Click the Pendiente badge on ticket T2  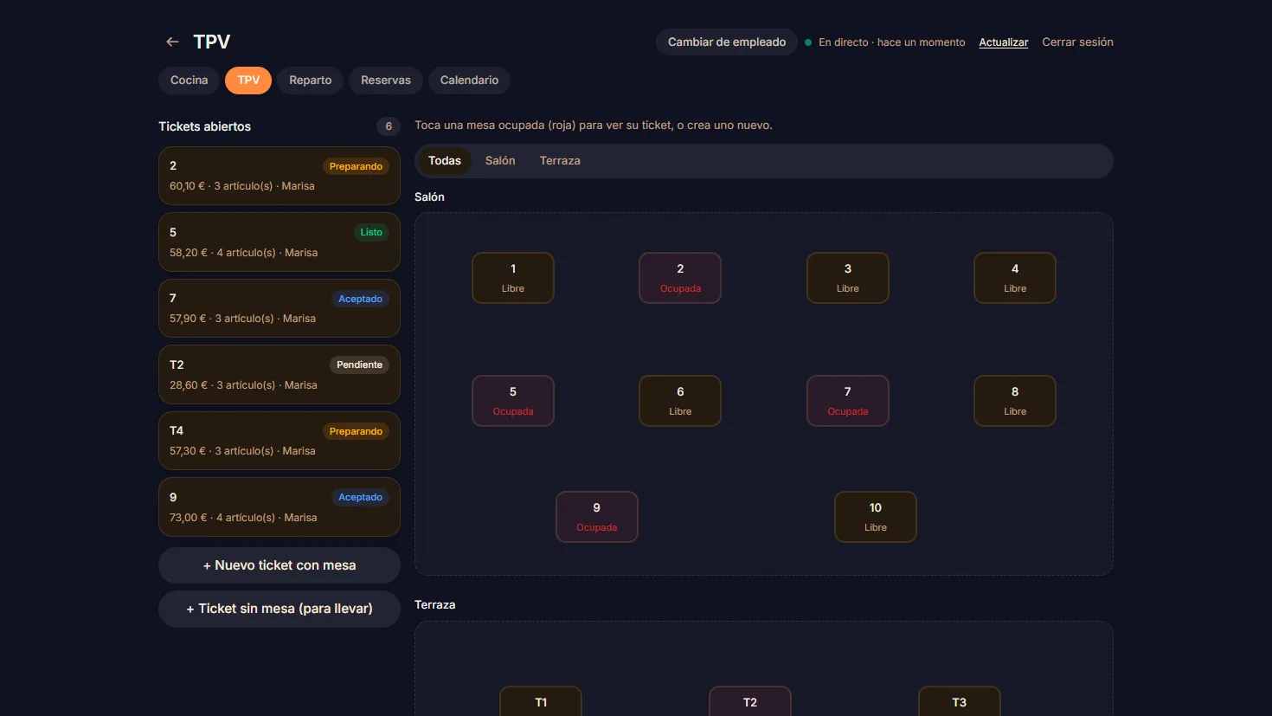pyautogui.click(x=359, y=364)
